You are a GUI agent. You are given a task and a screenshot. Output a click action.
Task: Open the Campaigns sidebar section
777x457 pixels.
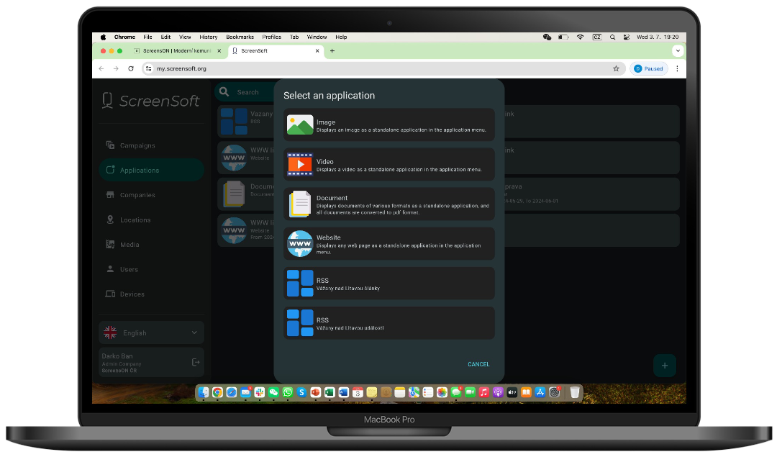137,145
